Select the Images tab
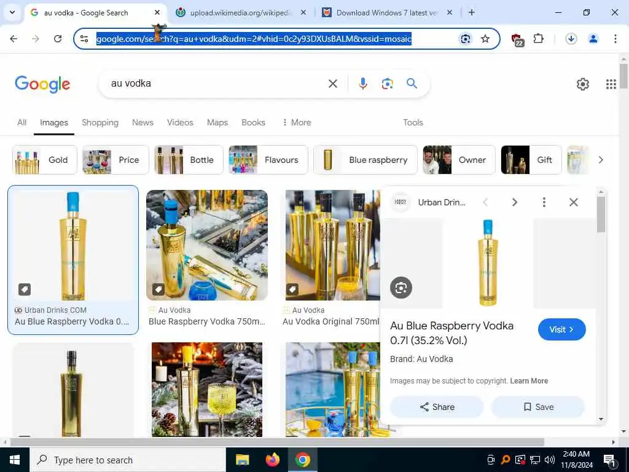Viewport: 629px width, 472px height. tap(54, 122)
